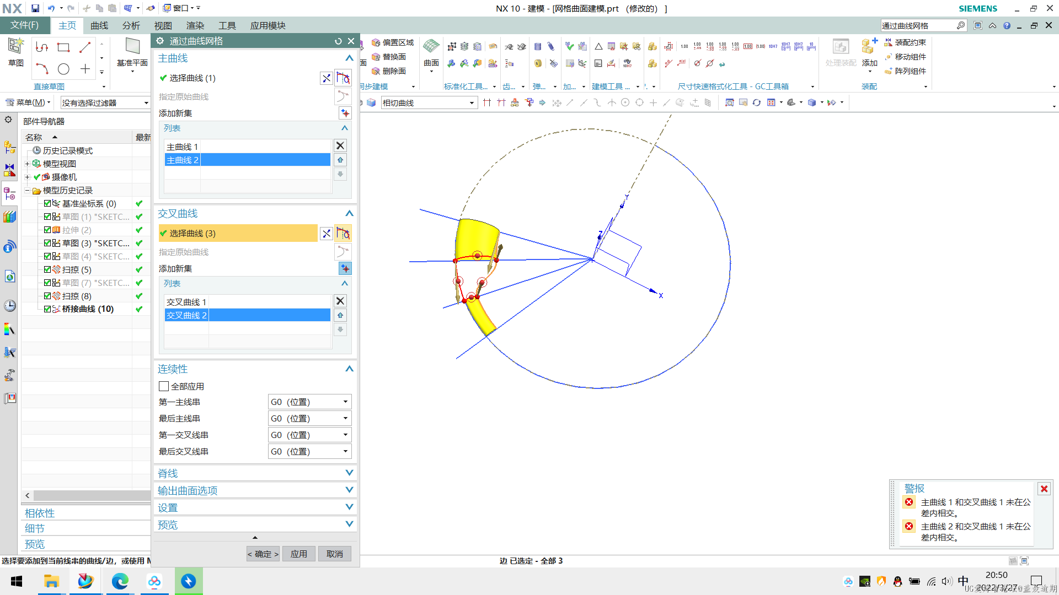
Task: Move primary curve 2 up in list
Action: (x=340, y=160)
